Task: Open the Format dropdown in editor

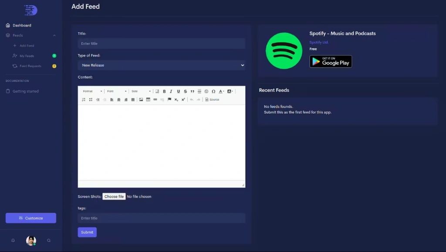Action: (92, 91)
